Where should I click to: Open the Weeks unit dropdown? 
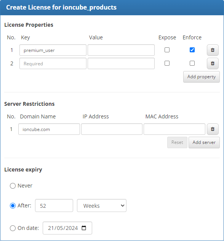pyautogui.click(x=102, y=205)
